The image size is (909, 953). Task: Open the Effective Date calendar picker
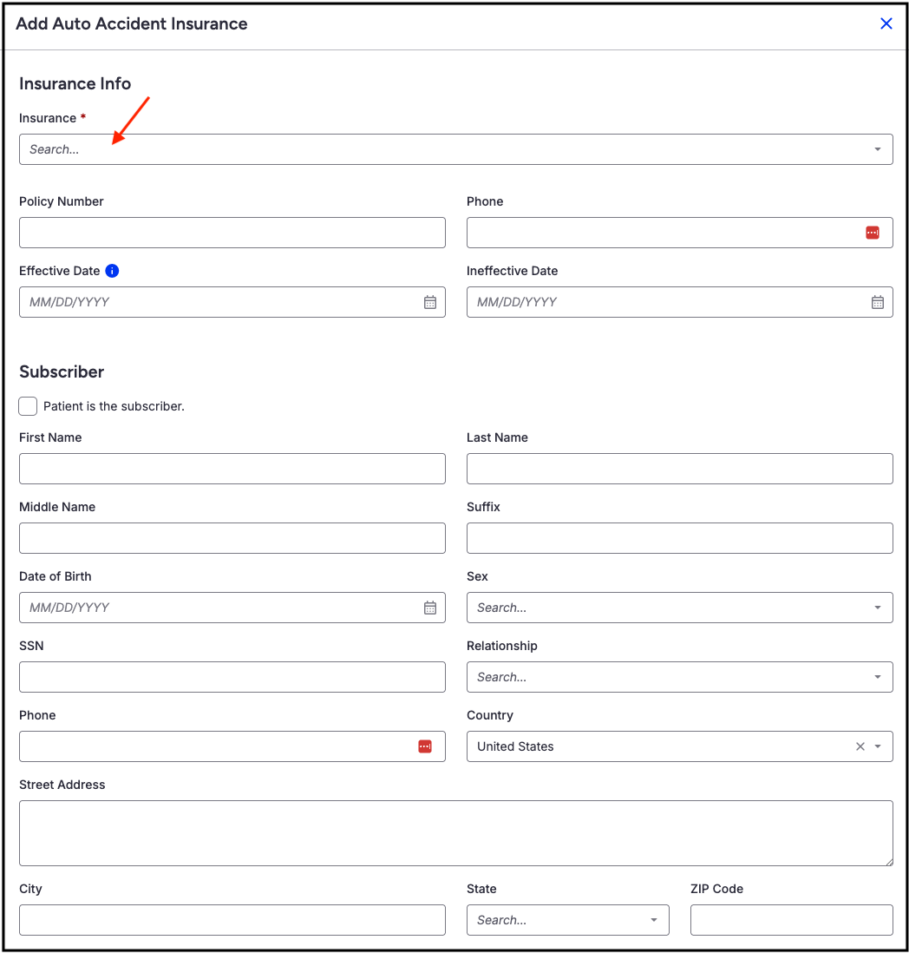(430, 302)
